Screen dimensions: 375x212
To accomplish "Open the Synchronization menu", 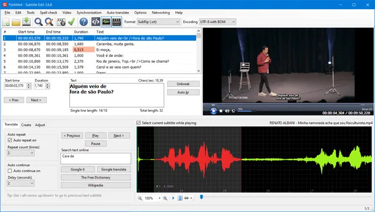I will pyautogui.click(x=89, y=13).
